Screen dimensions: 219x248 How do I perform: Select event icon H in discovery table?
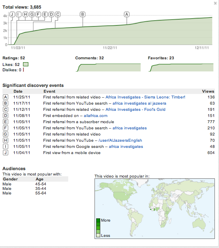pyautogui.click(x=5, y=140)
